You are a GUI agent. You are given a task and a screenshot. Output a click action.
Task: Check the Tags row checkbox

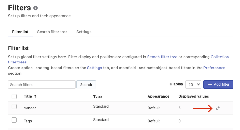(x=14, y=120)
